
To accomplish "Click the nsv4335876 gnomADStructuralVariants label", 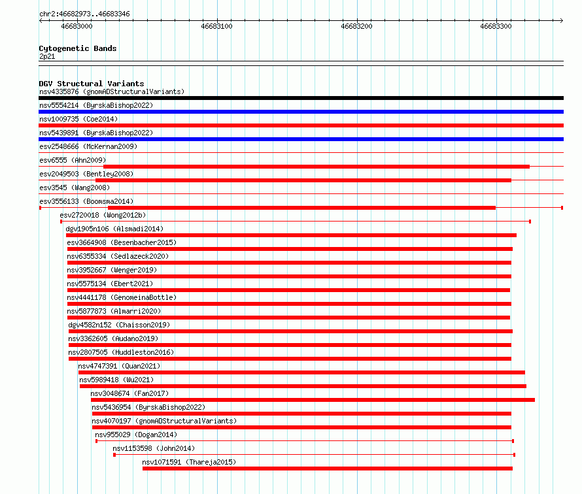I will pos(112,91).
